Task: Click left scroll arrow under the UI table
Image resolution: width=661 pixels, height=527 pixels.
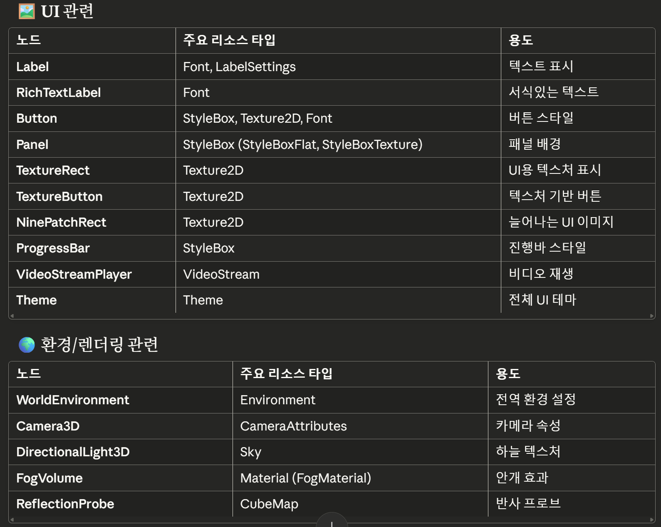Action: [x=12, y=316]
